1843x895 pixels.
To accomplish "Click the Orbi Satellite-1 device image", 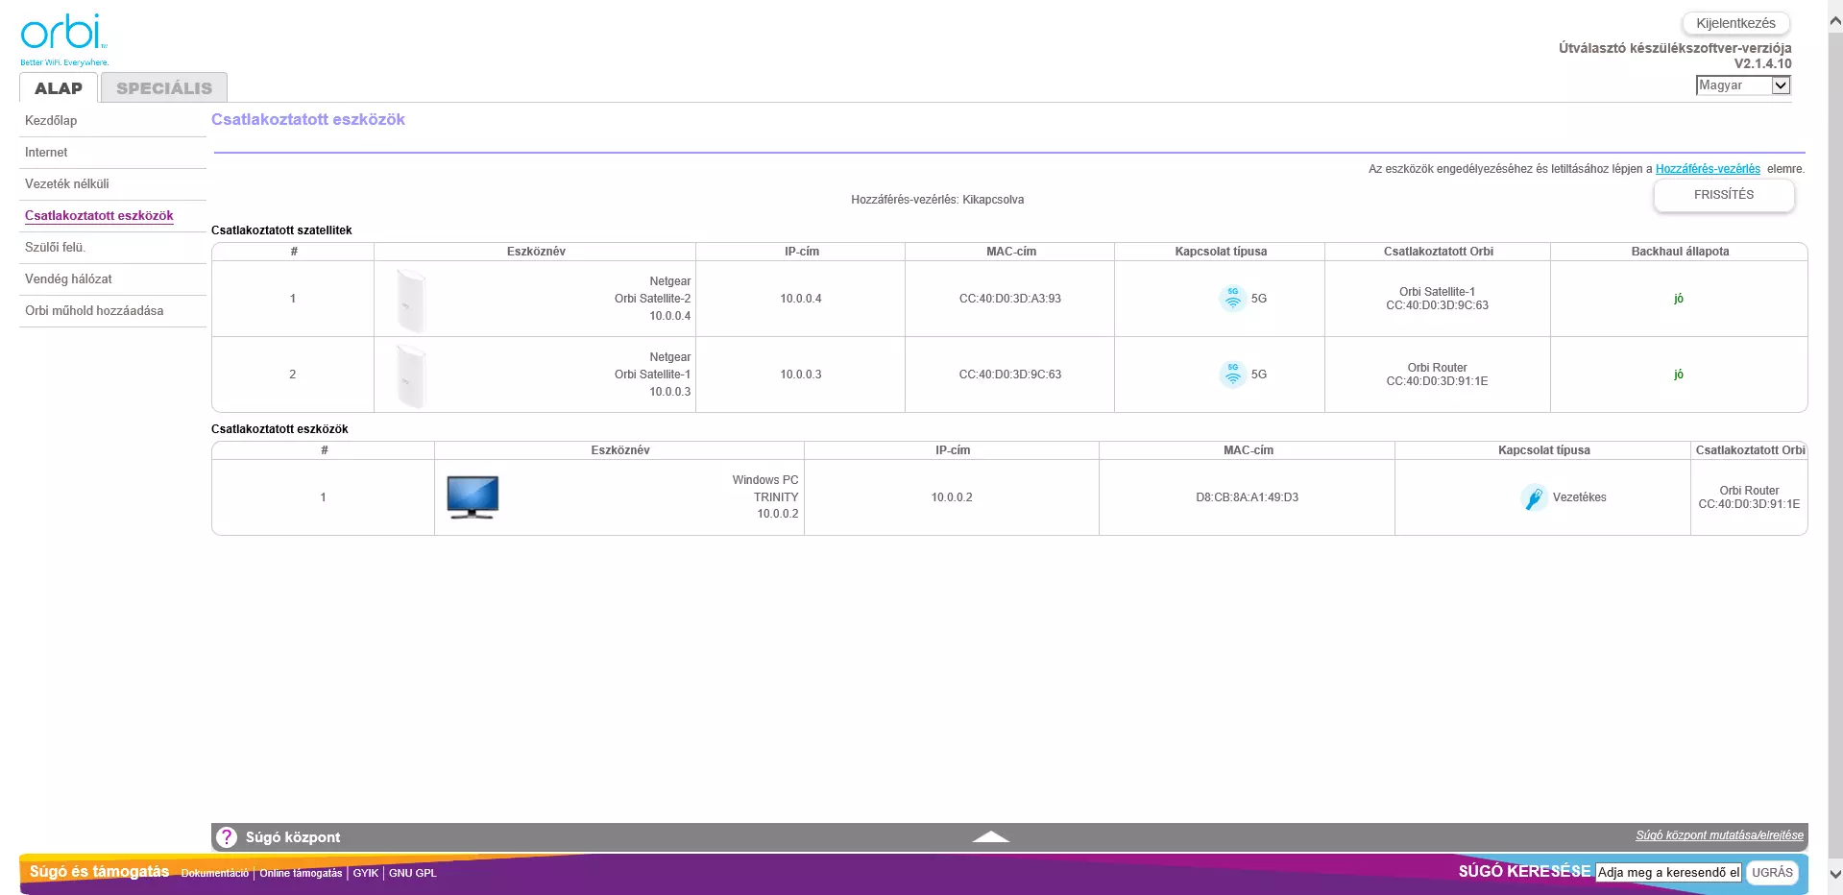I will [411, 376].
